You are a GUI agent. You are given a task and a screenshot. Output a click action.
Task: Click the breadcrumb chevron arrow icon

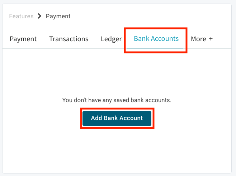pyautogui.click(x=39, y=16)
